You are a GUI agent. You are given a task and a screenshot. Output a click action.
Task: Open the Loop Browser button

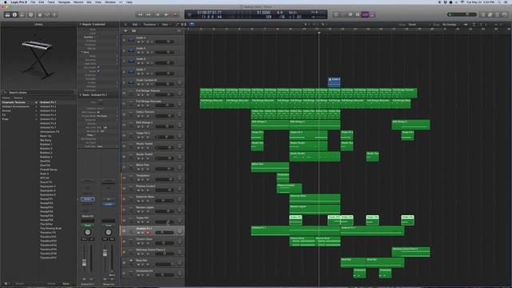(498, 14)
